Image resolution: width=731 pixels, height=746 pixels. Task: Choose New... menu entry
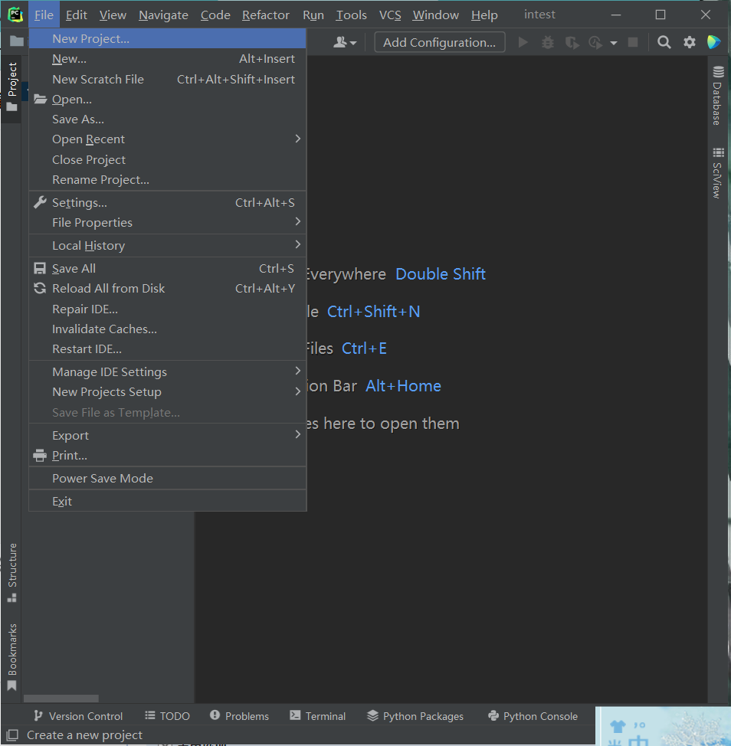click(167, 59)
